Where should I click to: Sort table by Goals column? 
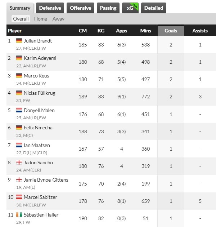coord(171,31)
